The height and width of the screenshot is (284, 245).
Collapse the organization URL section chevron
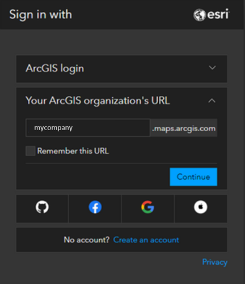(212, 101)
